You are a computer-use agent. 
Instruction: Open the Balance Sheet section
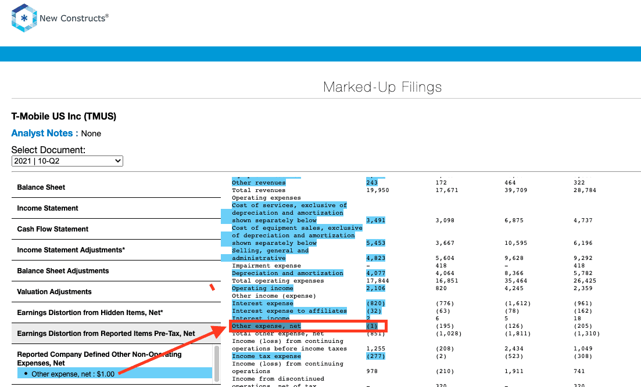tap(116, 187)
